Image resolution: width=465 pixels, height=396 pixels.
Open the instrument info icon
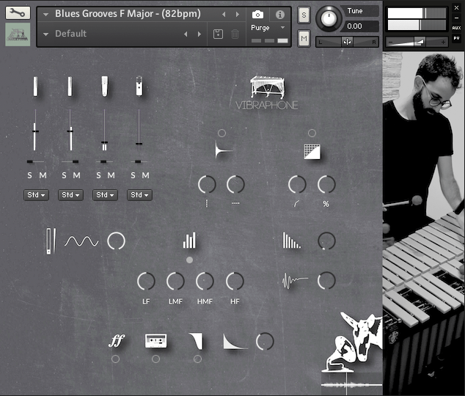click(x=279, y=15)
